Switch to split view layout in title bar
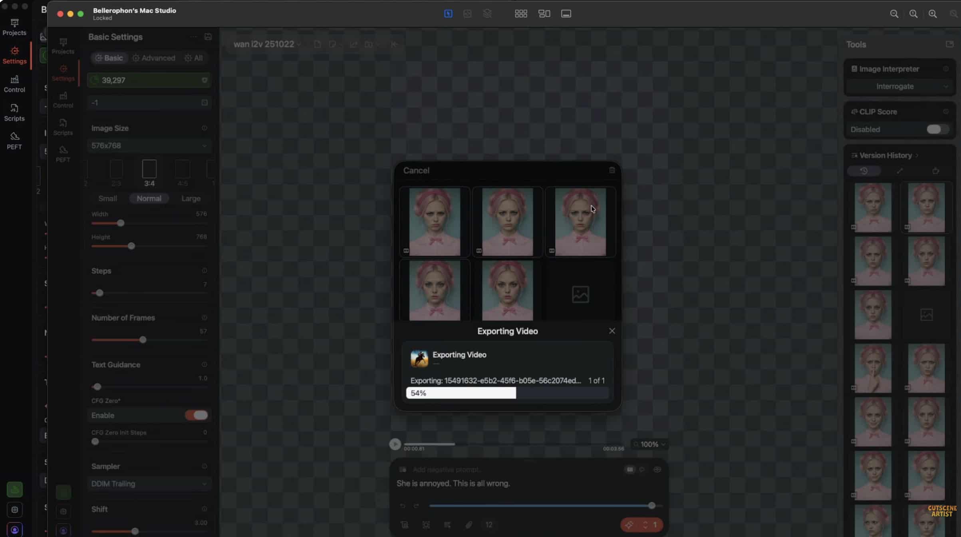The width and height of the screenshot is (961, 537). click(x=544, y=14)
